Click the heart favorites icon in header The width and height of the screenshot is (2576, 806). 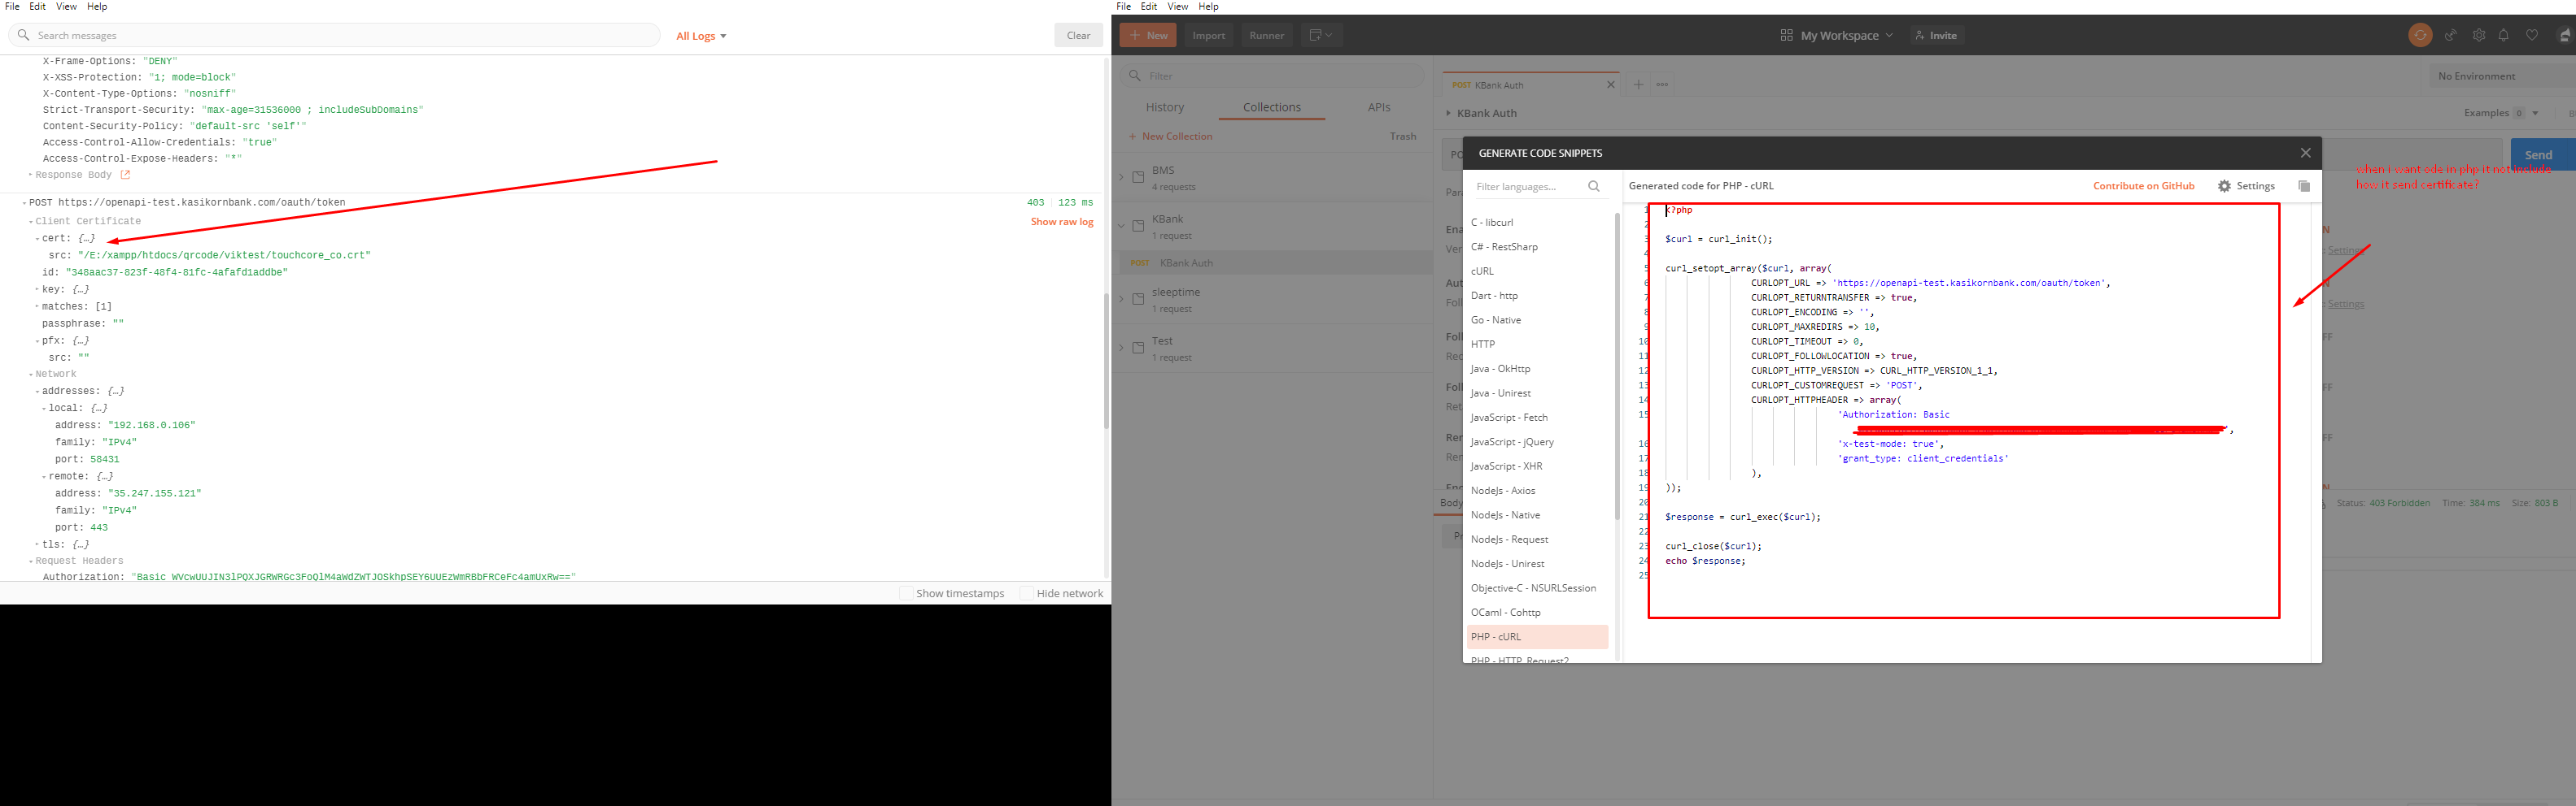[2534, 35]
